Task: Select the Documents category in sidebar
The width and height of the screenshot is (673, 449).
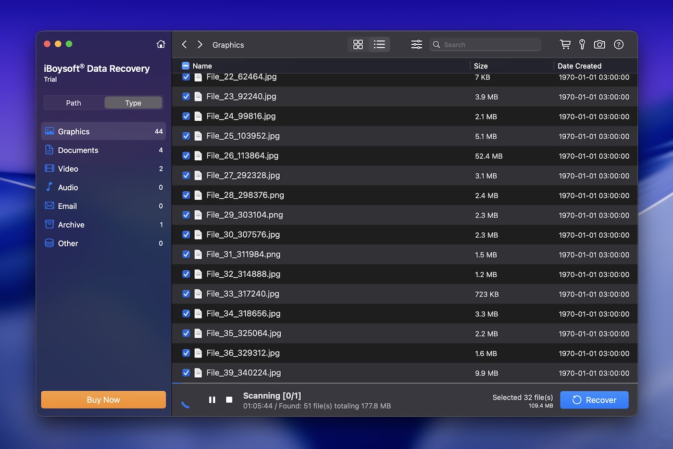Action: pos(77,150)
